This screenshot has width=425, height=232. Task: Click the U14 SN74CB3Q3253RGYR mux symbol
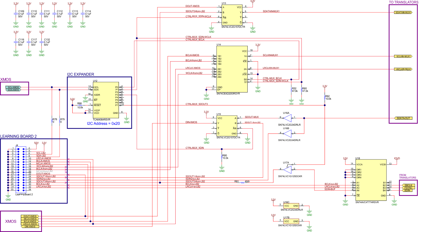(232, 69)
